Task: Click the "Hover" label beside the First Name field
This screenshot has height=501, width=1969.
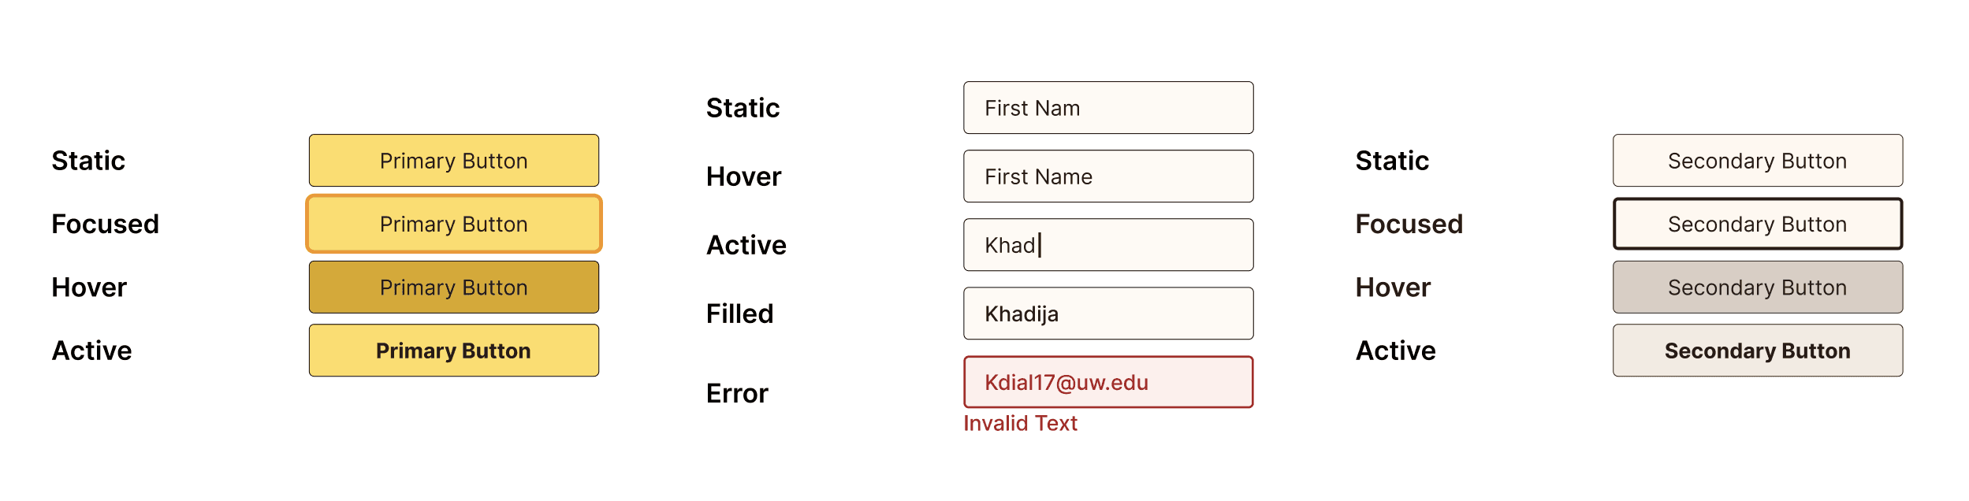Action: tap(743, 176)
